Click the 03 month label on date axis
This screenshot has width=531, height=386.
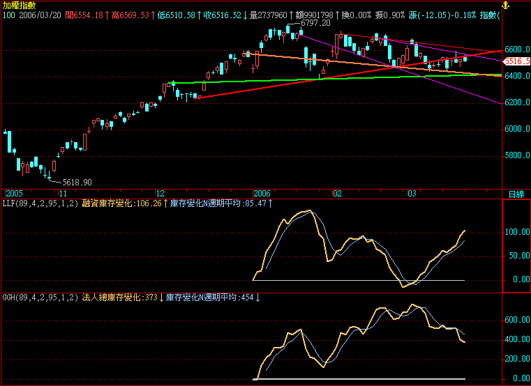tap(412, 193)
